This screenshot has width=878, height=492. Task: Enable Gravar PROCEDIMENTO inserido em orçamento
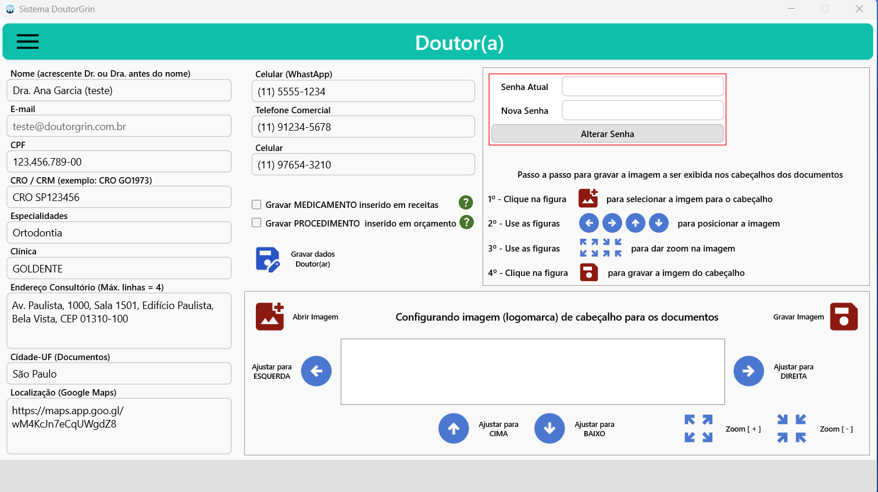[x=256, y=223]
